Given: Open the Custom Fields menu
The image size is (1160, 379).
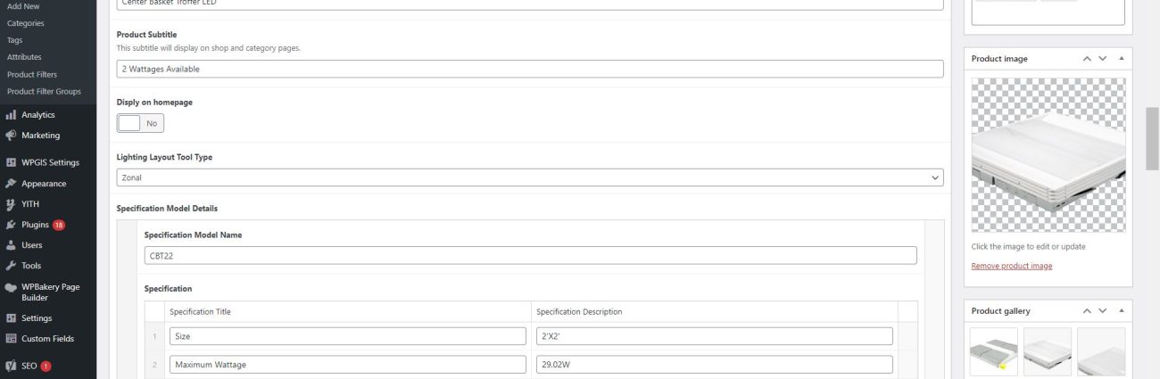Looking at the screenshot, I should click(47, 339).
